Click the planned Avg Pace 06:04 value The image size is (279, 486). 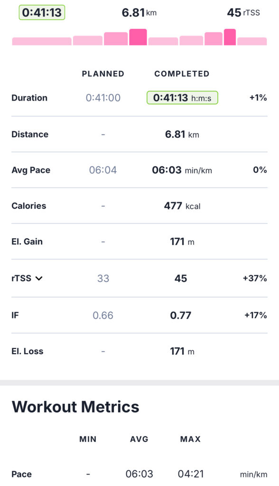coord(103,170)
